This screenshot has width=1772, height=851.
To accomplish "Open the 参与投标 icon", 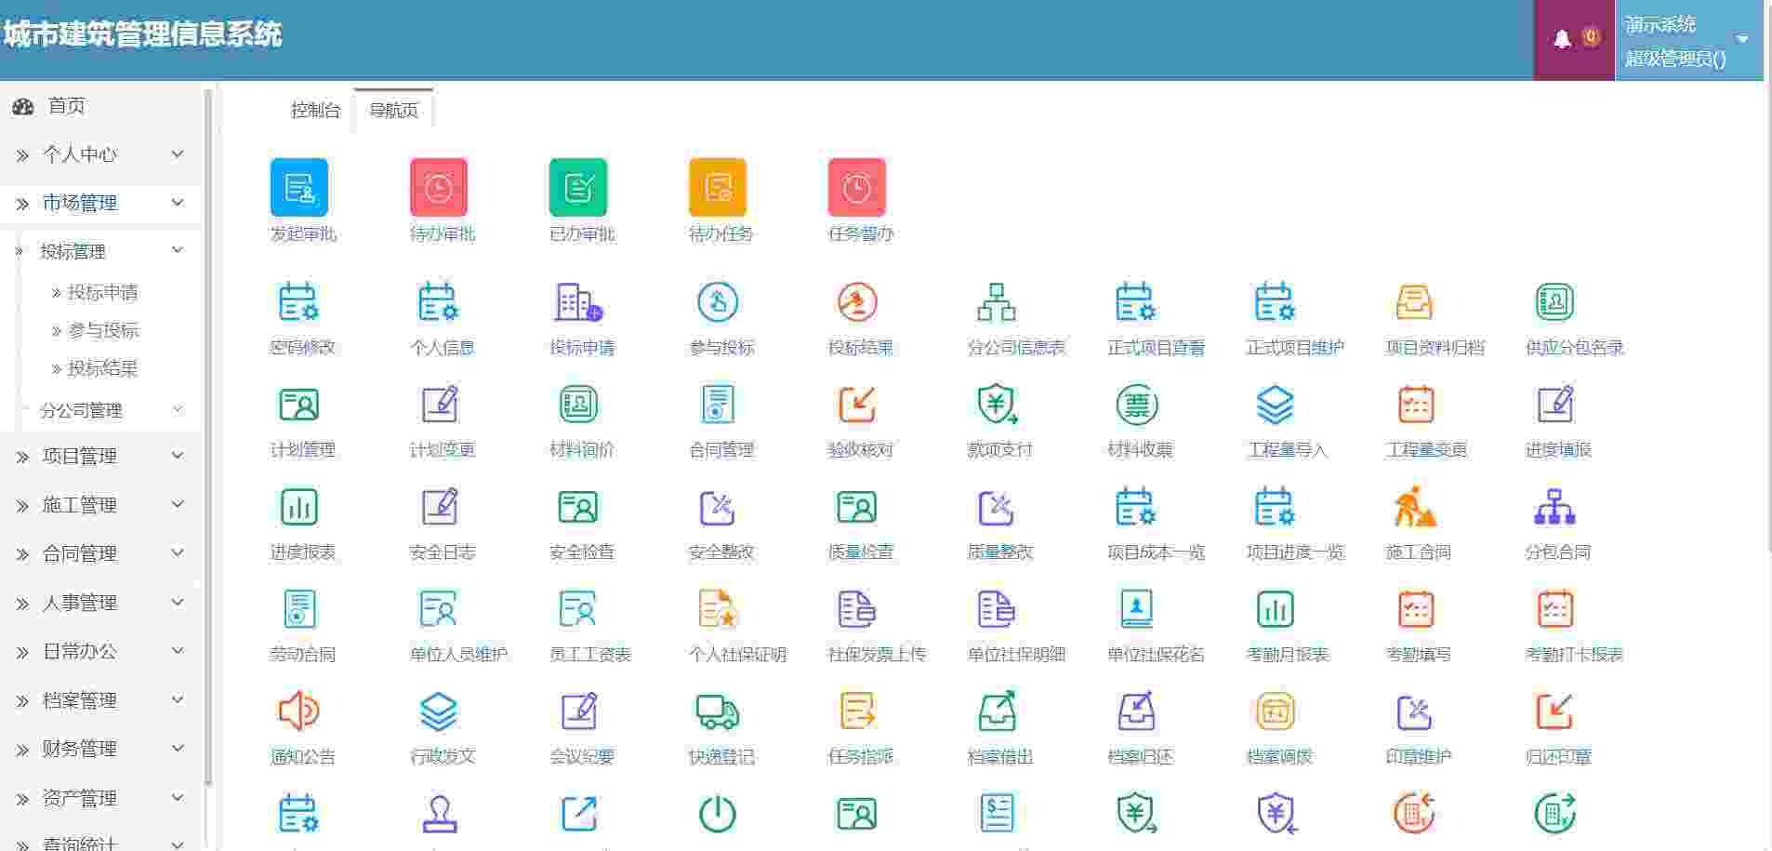I will 717,302.
